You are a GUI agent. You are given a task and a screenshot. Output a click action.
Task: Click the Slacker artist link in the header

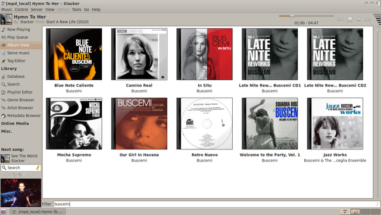pos(27,22)
